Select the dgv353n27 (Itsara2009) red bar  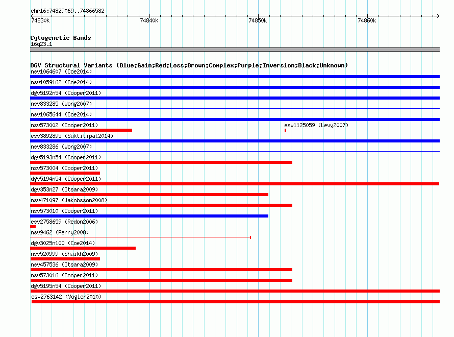[x=149, y=195]
